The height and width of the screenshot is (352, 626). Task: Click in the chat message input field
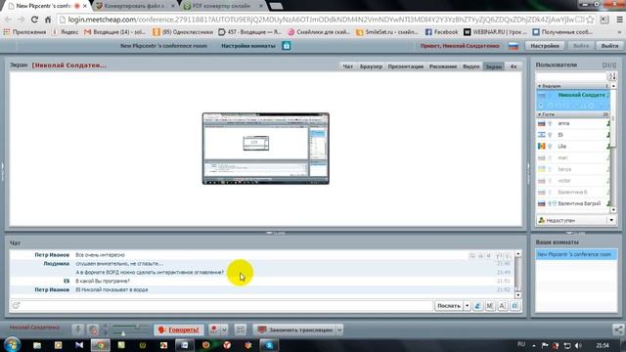click(227, 305)
